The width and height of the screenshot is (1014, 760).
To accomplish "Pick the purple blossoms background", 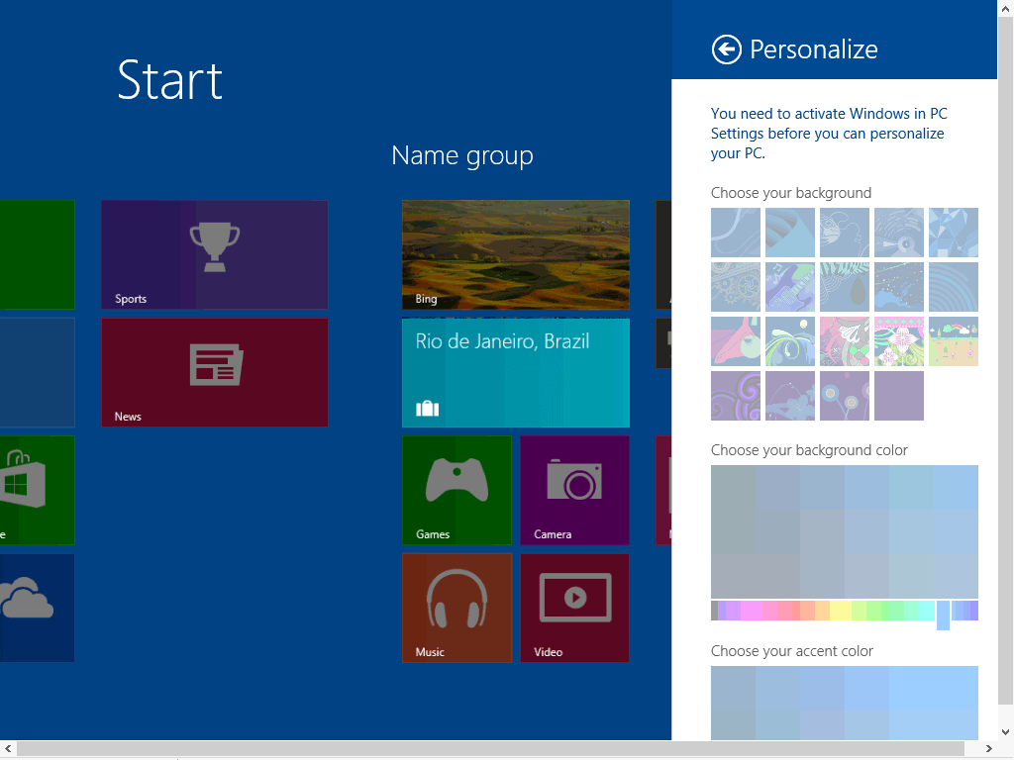I will [789, 396].
